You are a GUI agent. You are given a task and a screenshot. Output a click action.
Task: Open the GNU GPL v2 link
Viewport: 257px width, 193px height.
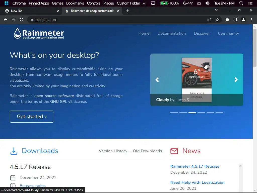tap(61, 102)
